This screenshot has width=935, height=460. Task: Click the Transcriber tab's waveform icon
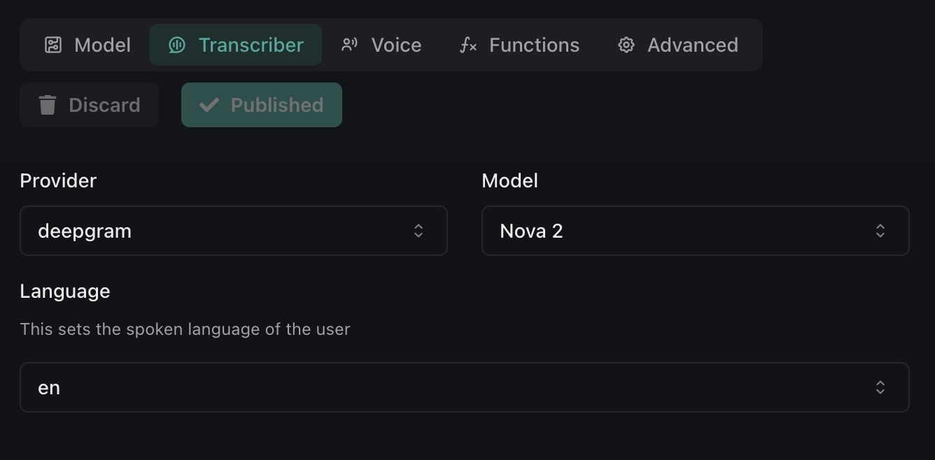click(177, 45)
